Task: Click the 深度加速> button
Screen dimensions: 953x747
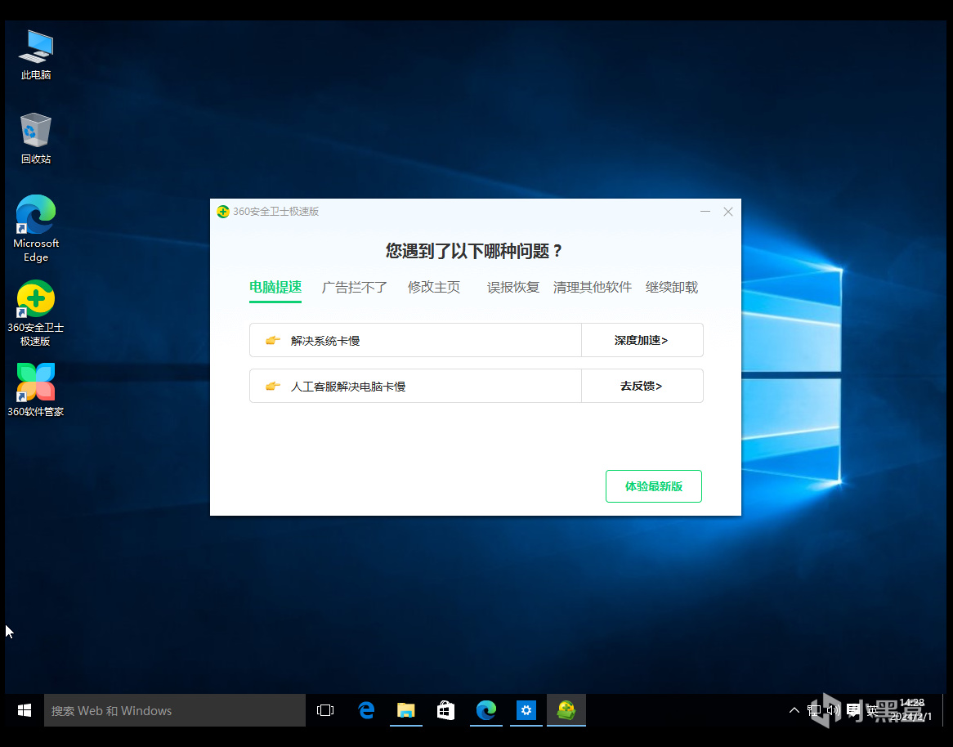Action: point(642,340)
